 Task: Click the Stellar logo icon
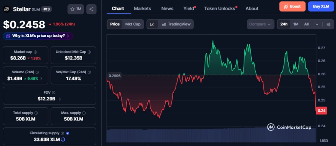tap(7, 9)
